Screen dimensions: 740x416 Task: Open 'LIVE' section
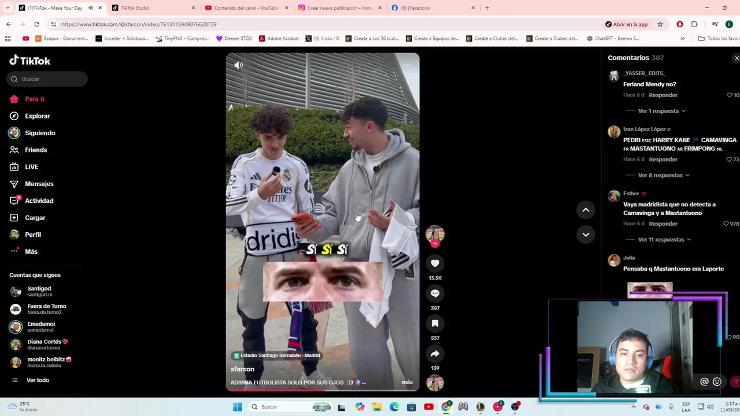31,167
